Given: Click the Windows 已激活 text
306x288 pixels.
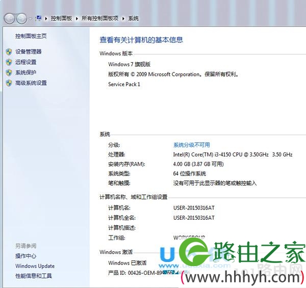Looking at the screenshot, I should [127, 263].
